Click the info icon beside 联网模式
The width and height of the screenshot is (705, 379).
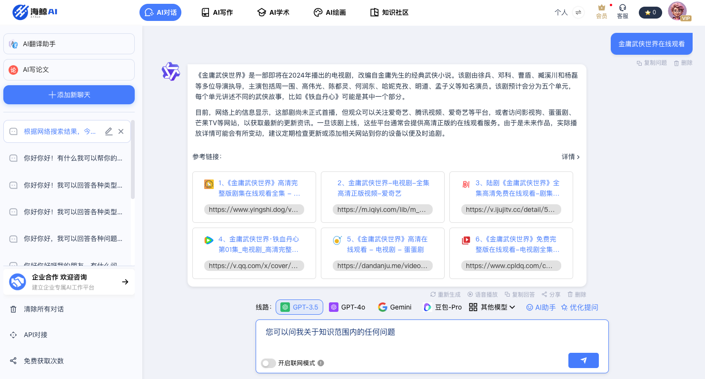point(321,363)
